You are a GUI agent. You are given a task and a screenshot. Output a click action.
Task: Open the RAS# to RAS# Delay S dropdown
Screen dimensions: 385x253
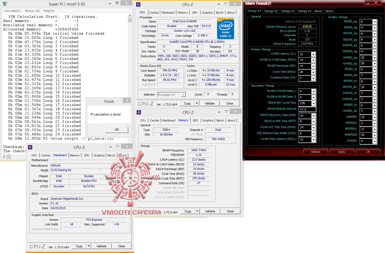(313, 98)
